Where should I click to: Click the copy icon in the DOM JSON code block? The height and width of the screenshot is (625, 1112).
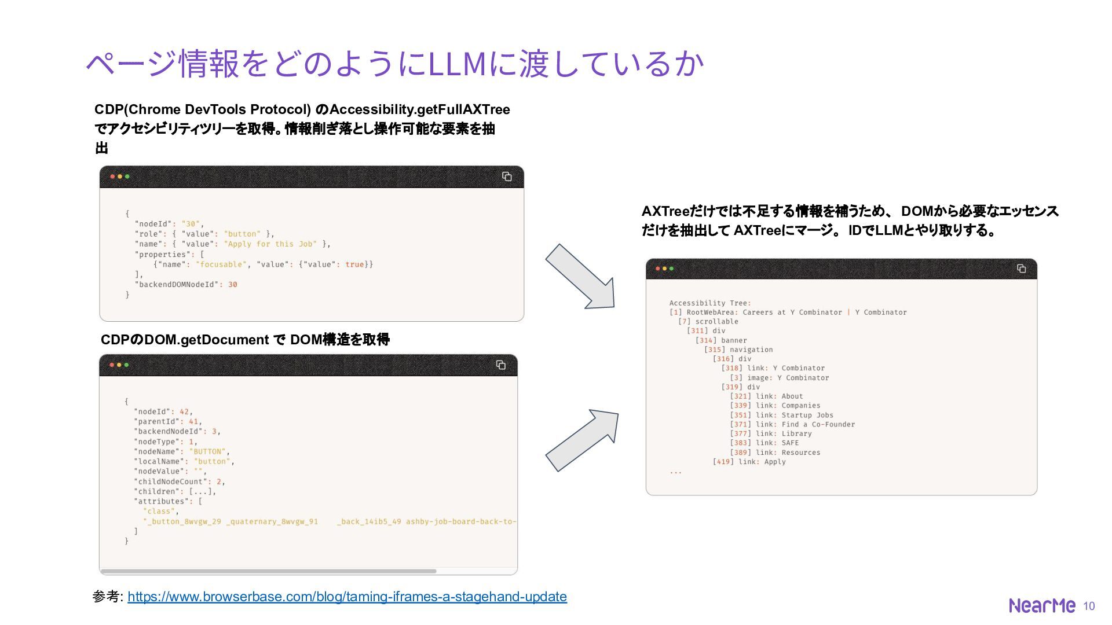click(501, 365)
